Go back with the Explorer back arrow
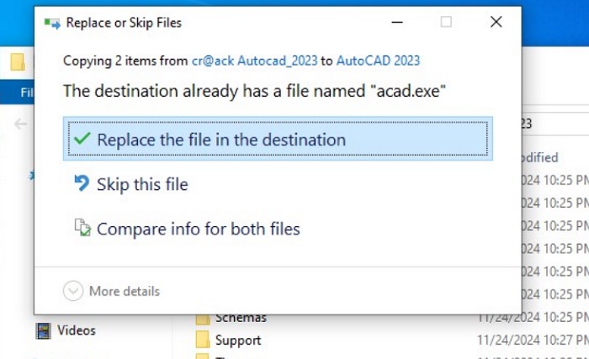Screen dimensions: 589x359 tap(20, 124)
